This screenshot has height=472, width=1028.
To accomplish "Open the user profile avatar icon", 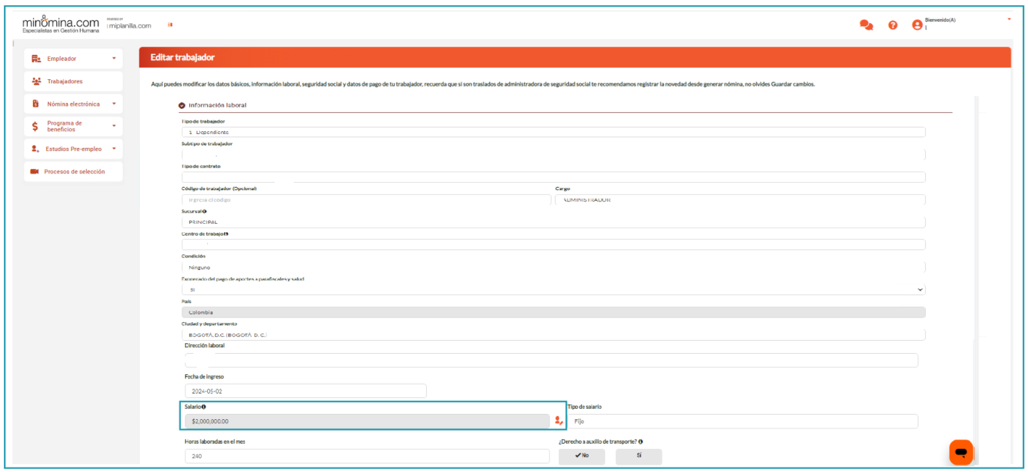I will (916, 25).
